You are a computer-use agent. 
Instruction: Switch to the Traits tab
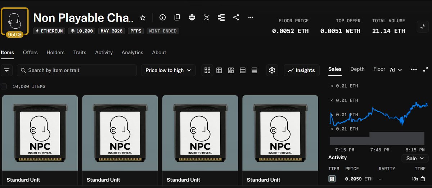tap(80, 52)
